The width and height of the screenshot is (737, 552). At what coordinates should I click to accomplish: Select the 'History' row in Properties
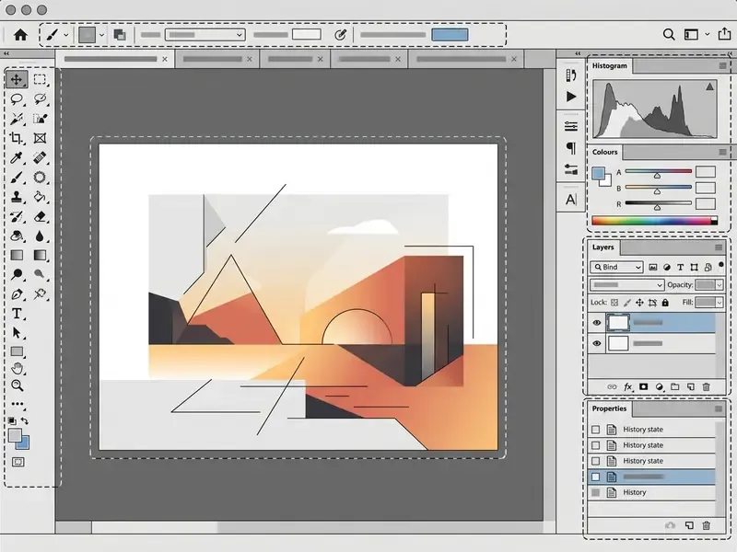(x=651, y=492)
